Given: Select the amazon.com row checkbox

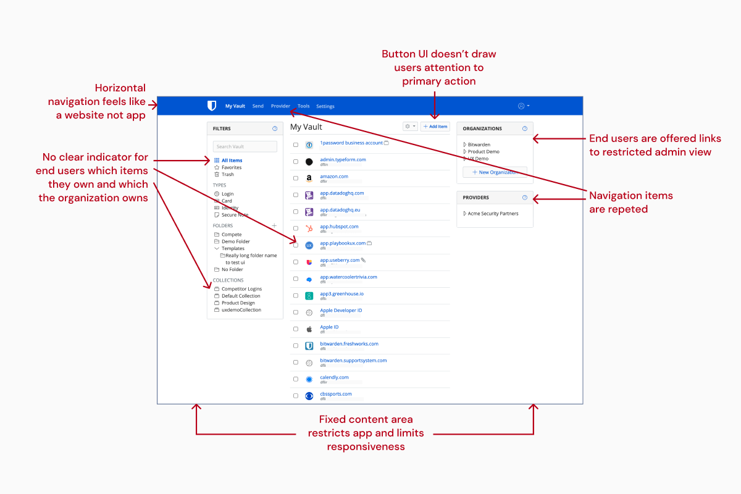Looking at the screenshot, I should [x=296, y=178].
